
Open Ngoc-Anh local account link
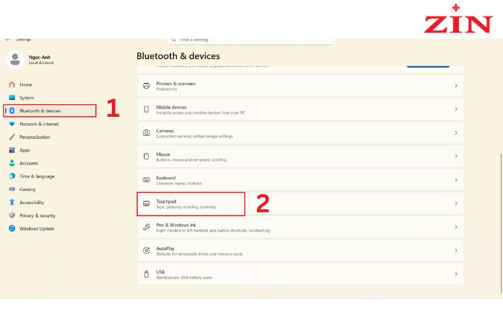41,60
